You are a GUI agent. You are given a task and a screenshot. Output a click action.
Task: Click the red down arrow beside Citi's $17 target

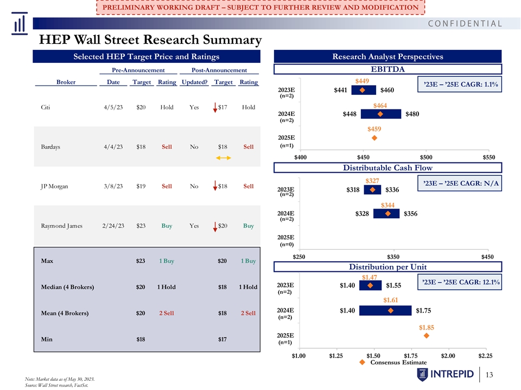[215, 107]
